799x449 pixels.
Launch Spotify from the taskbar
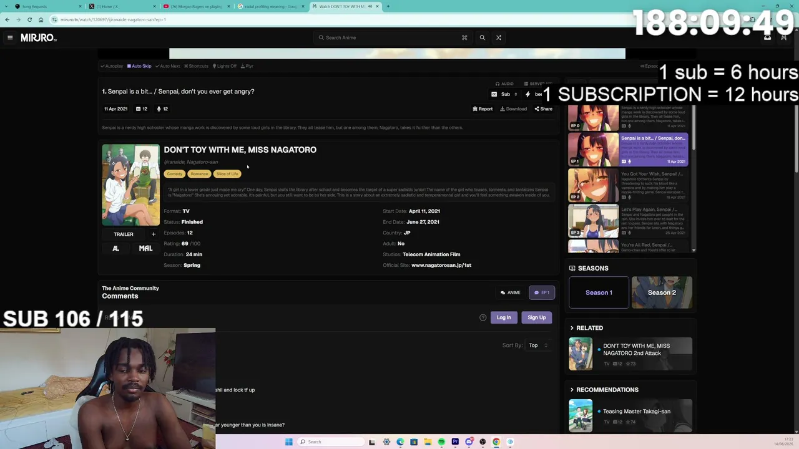(441, 442)
